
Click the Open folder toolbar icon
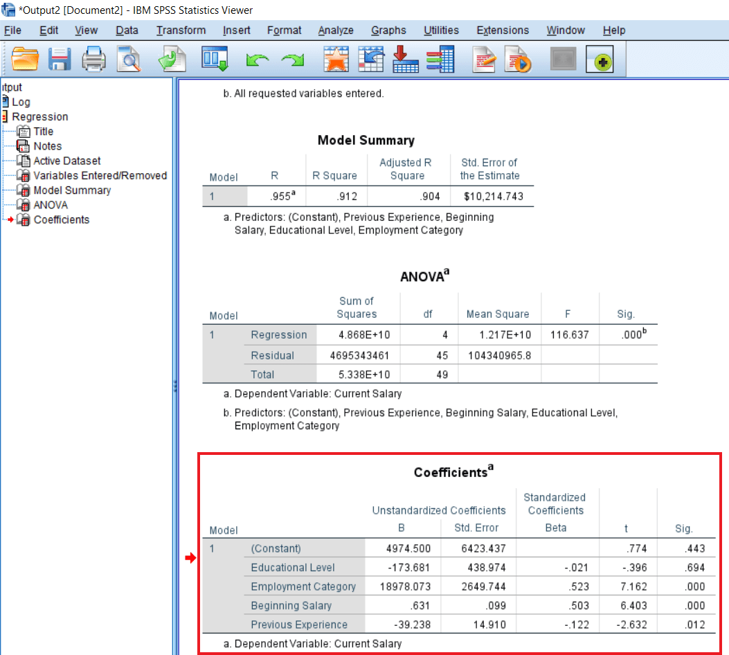(x=25, y=59)
